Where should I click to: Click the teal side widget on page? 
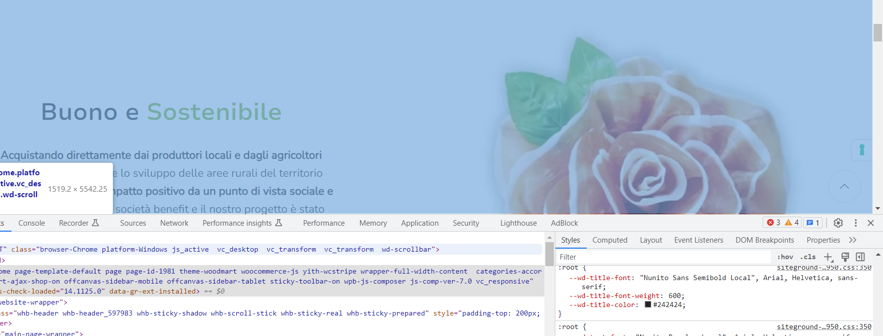point(862,150)
